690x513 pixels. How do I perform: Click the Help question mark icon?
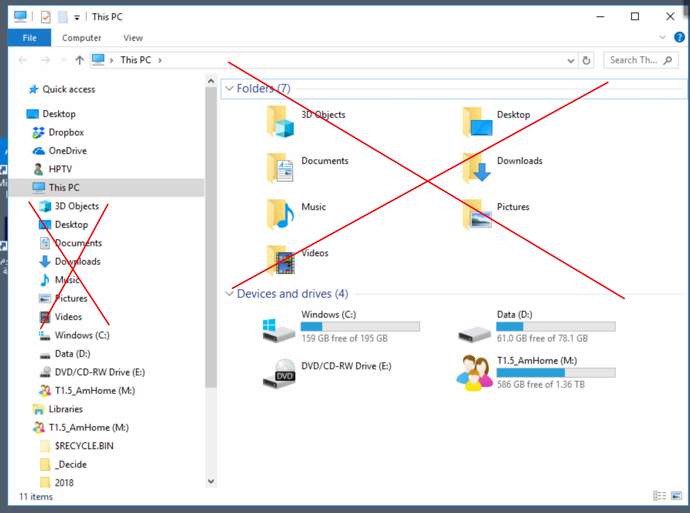point(679,38)
